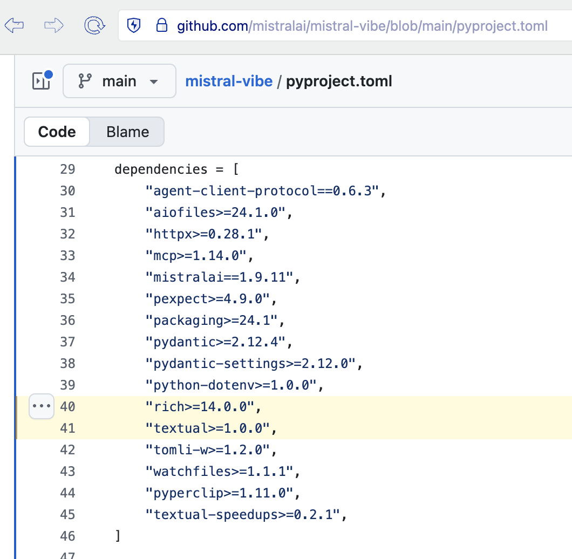
Task: Click in the GitHub URL address bar
Action: [x=362, y=25]
